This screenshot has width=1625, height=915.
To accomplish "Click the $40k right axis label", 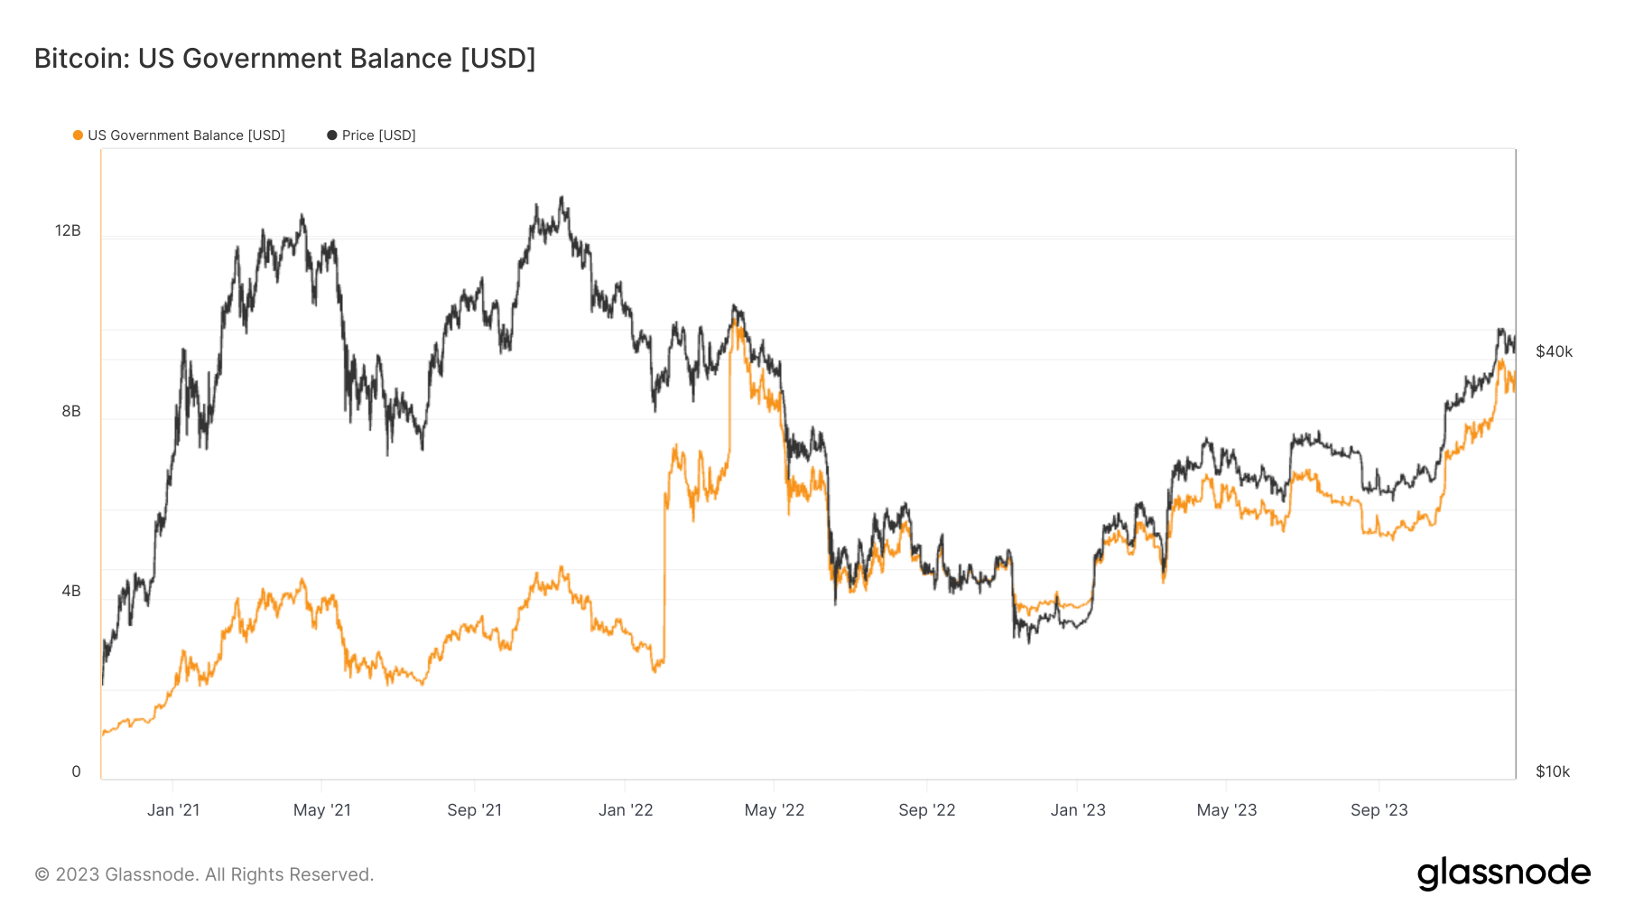I will (x=1554, y=351).
